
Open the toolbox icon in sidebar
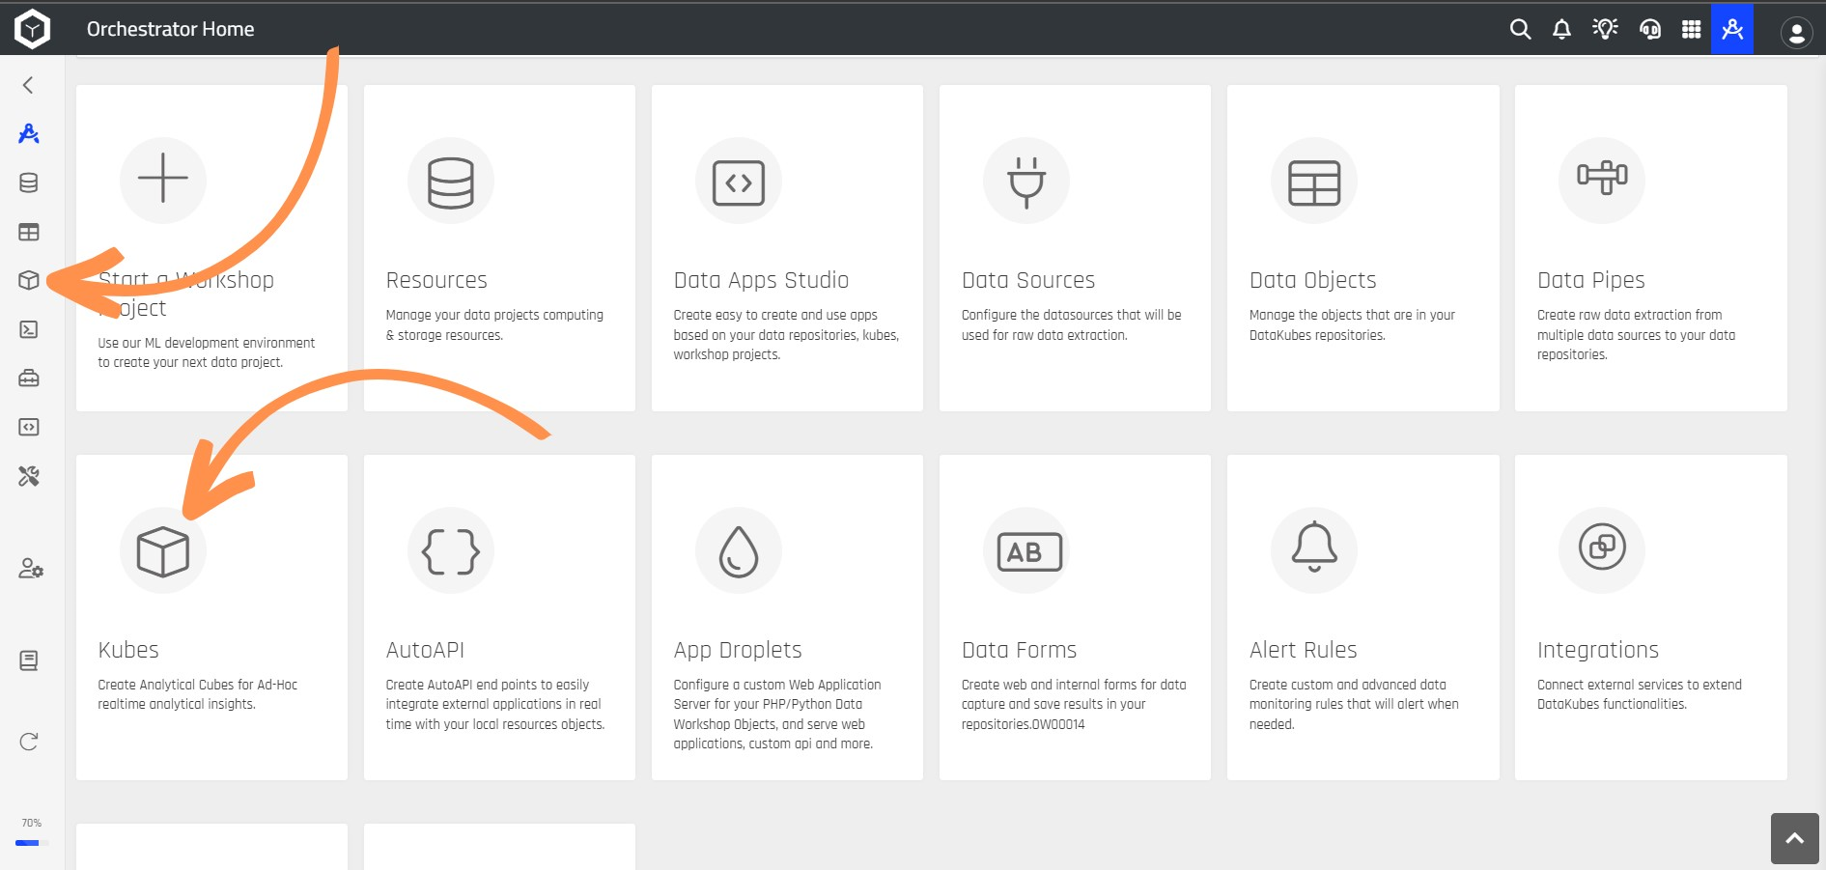29,378
